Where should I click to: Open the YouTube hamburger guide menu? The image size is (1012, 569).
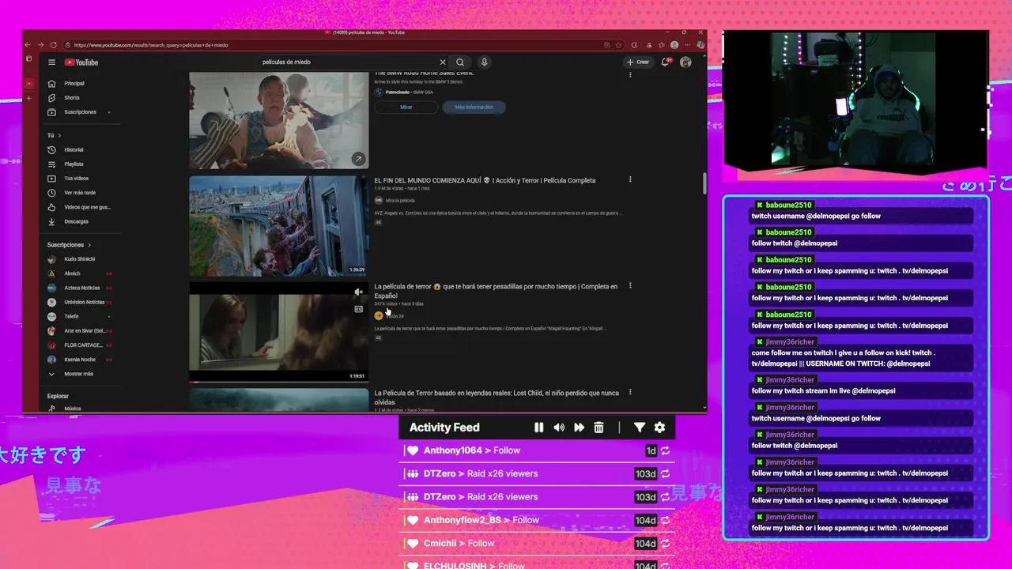coord(51,62)
